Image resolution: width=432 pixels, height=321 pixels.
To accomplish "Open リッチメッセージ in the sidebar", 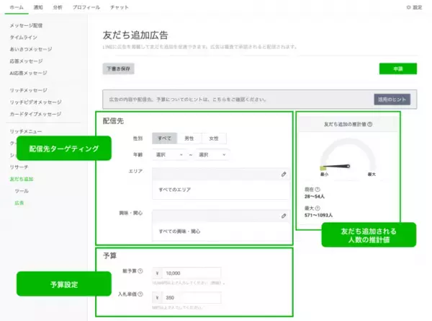I will (x=29, y=90).
